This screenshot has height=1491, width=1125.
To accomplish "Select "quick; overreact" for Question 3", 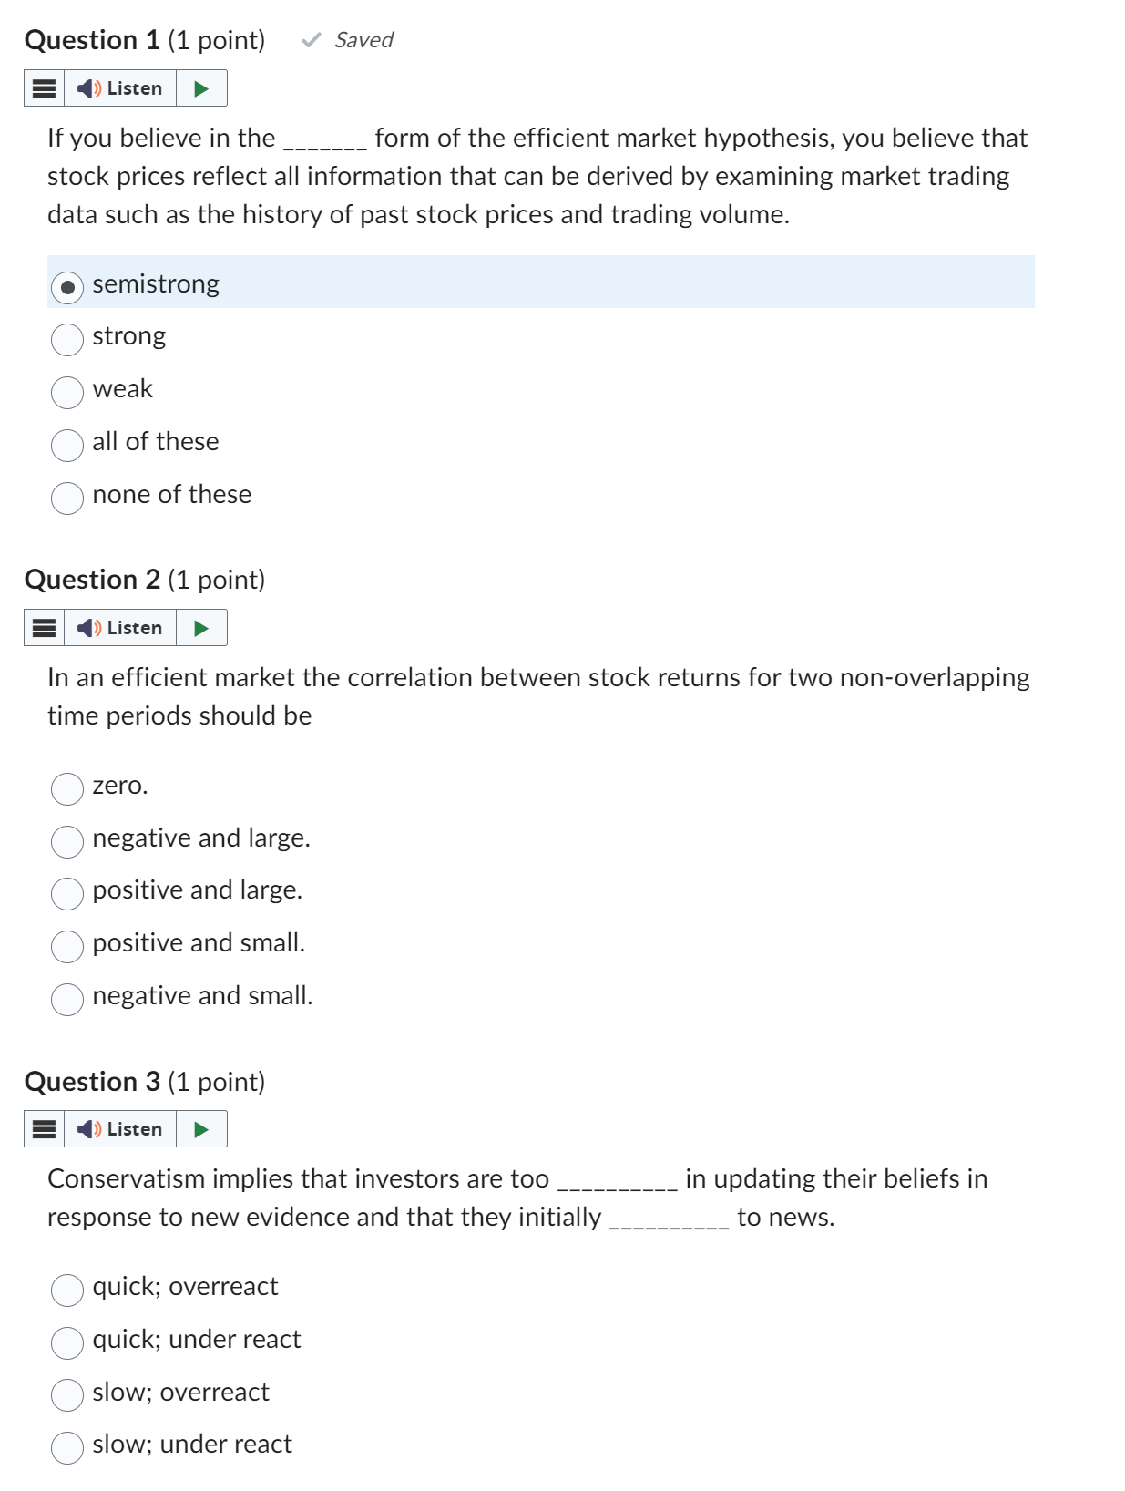I will click(66, 1289).
